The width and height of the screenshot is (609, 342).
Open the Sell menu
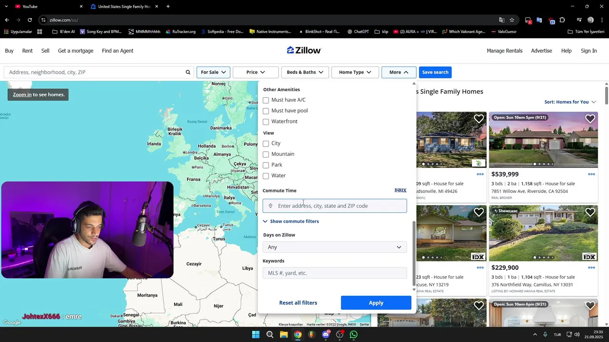coord(45,51)
